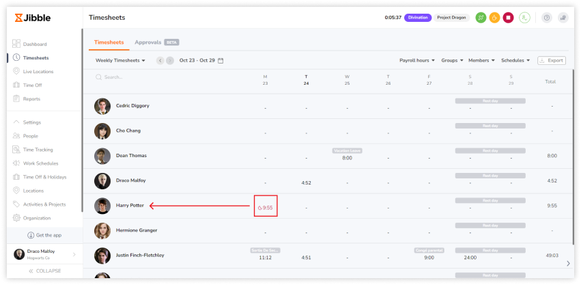Click the Organization gear icon

16,218
